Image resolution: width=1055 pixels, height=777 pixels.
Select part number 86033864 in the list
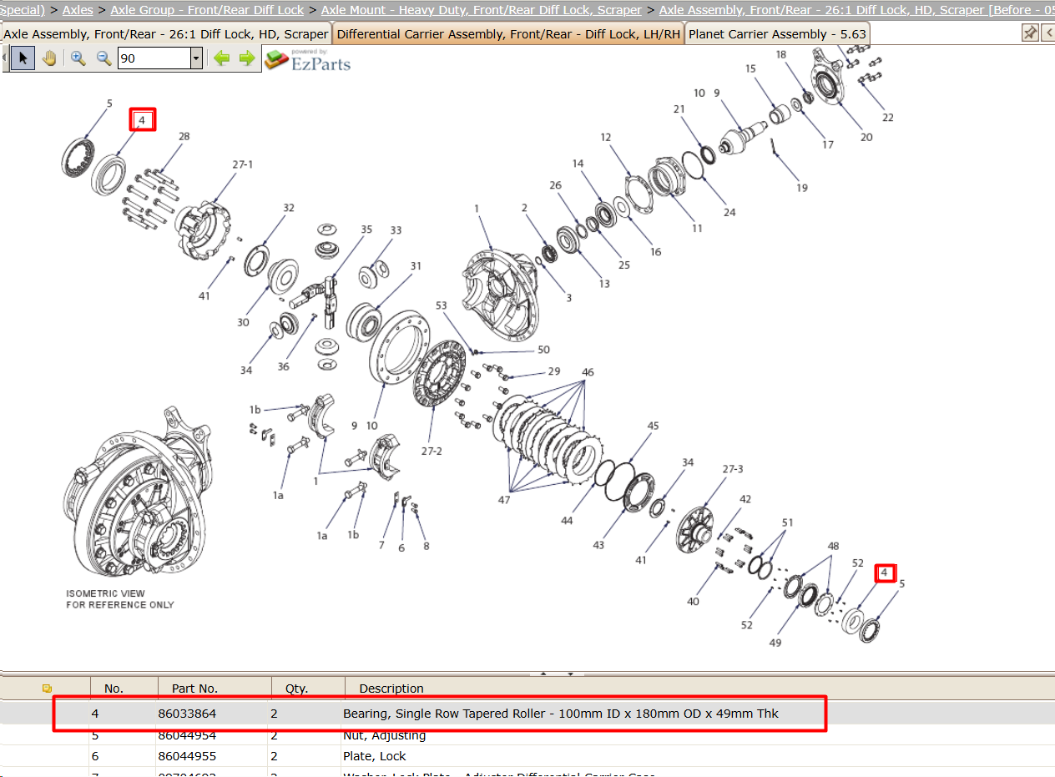click(187, 714)
